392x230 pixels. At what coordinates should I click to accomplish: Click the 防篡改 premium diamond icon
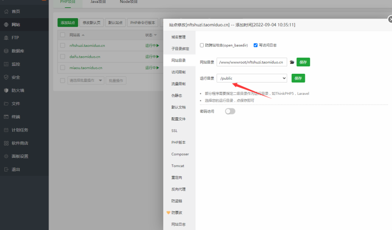point(168,212)
